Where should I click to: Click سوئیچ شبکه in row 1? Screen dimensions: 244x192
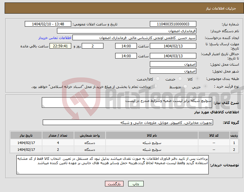coord(152,143)
